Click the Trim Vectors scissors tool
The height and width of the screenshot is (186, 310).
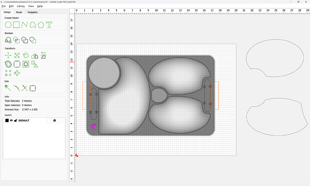[x=25, y=88]
